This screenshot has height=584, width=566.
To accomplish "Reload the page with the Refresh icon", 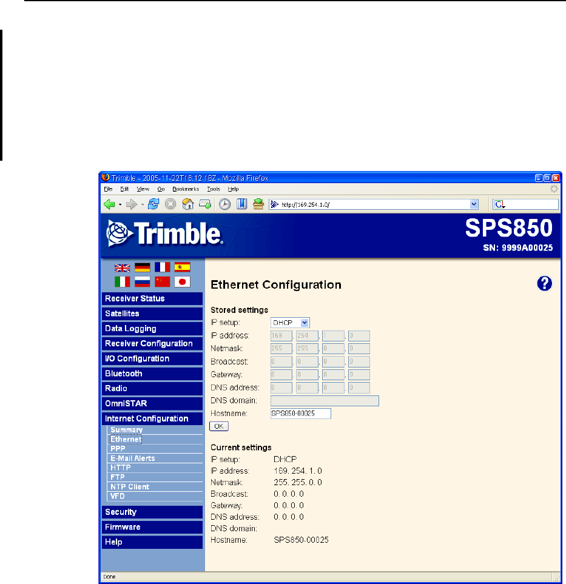I will pyautogui.click(x=153, y=204).
